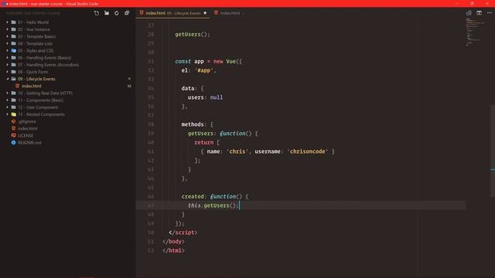Viewport: 495px width, 278px height.
Task: Click the HTML icon on second index.html tab
Action: pyautogui.click(x=216, y=13)
